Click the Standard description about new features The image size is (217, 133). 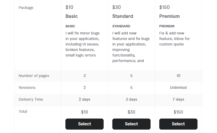131,47
